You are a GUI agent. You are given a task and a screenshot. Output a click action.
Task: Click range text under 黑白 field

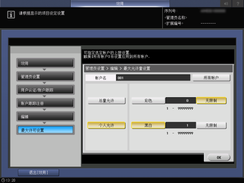(x=180, y=133)
